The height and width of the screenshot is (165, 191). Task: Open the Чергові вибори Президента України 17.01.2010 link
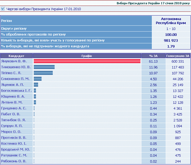pos(43,9)
